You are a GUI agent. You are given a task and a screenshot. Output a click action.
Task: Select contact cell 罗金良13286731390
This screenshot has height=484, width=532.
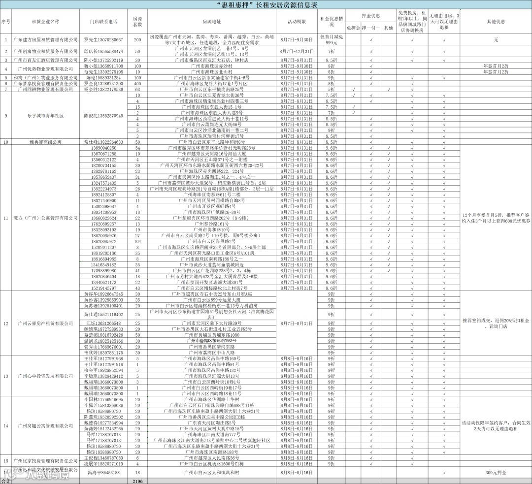click(x=103, y=83)
